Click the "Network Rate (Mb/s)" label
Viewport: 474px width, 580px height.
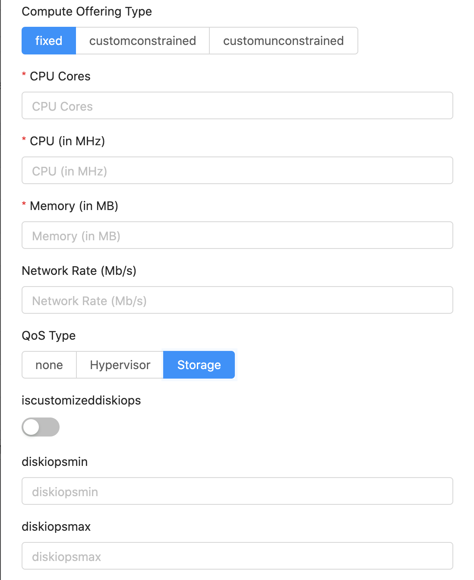click(x=79, y=271)
